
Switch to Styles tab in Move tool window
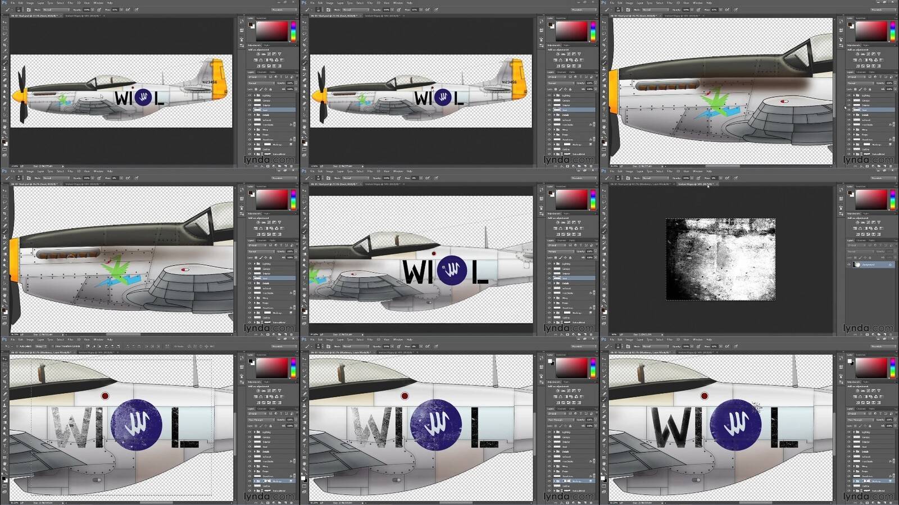[266, 383]
